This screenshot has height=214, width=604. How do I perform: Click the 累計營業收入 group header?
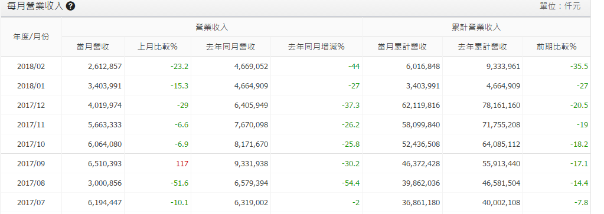(x=476, y=27)
